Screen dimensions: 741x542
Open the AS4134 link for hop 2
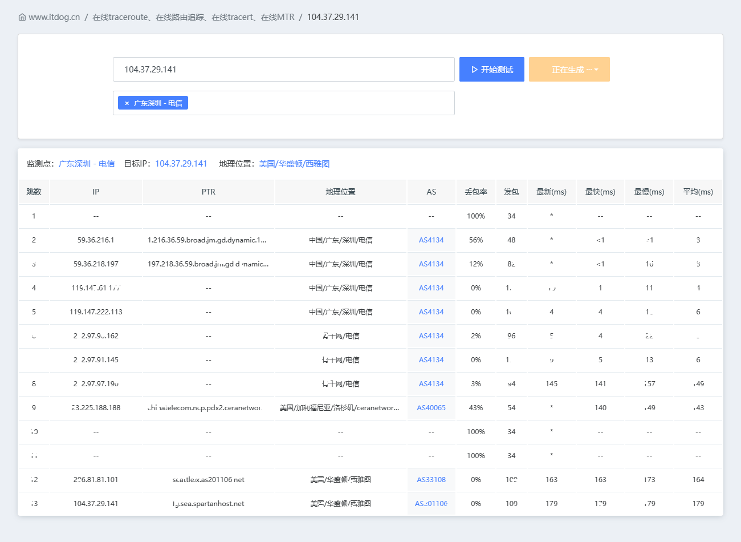431,240
